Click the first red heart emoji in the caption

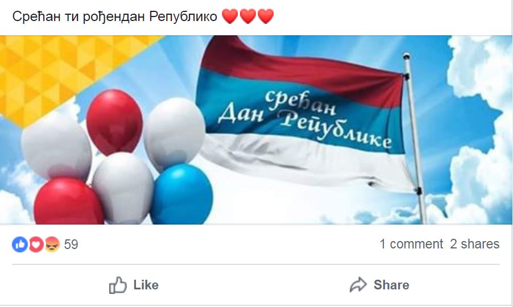click(x=230, y=16)
